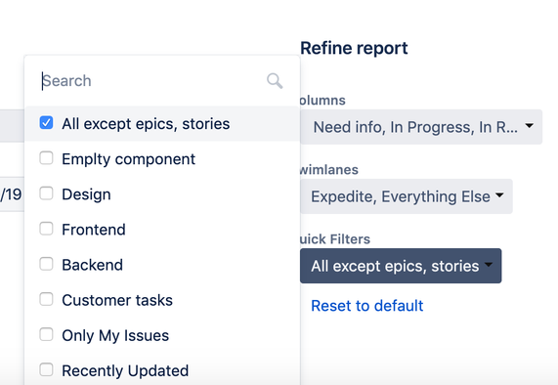Tick the Emplty component checkbox
The image size is (558, 385).
(x=46, y=158)
